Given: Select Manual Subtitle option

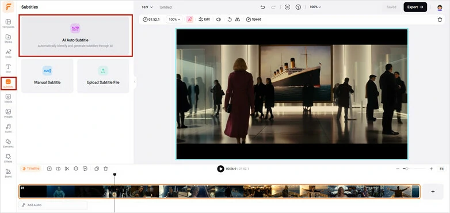Looking at the screenshot, I should pyautogui.click(x=47, y=76).
